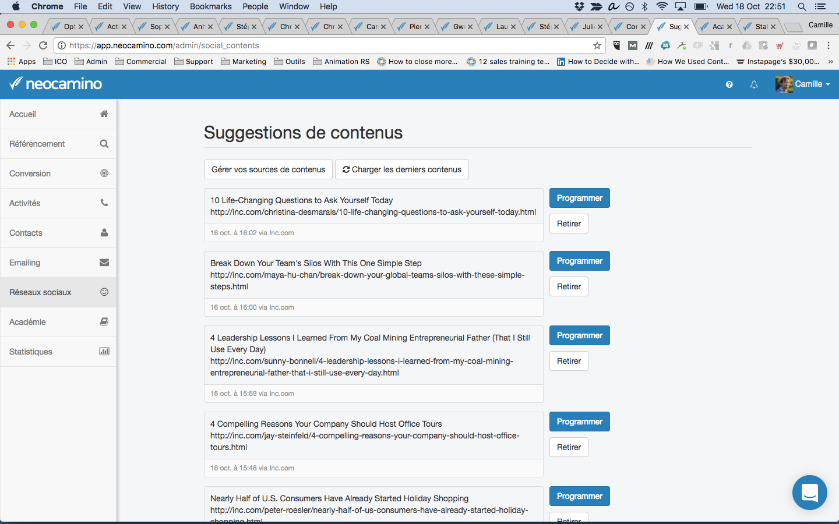839x524 pixels.
Task: Click the Emailing envelope icon
Action: pos(104,263)
